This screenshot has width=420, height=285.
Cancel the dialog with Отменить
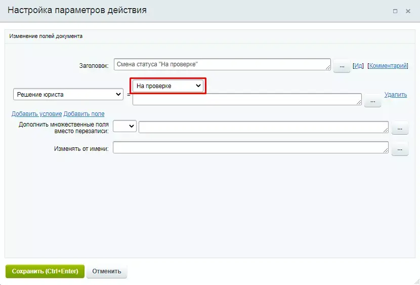[107, 271]
